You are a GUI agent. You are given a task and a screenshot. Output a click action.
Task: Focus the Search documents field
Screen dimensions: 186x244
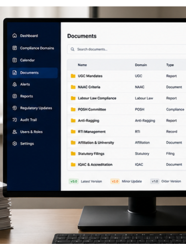[127, 49]
